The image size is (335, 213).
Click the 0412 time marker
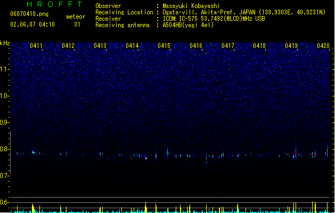[68, 46]
